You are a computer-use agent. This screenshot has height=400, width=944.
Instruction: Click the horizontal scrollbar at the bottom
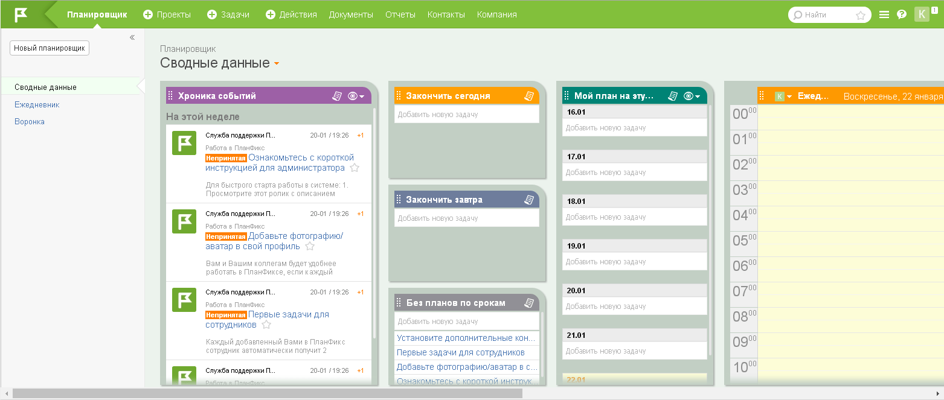[267, 393]
